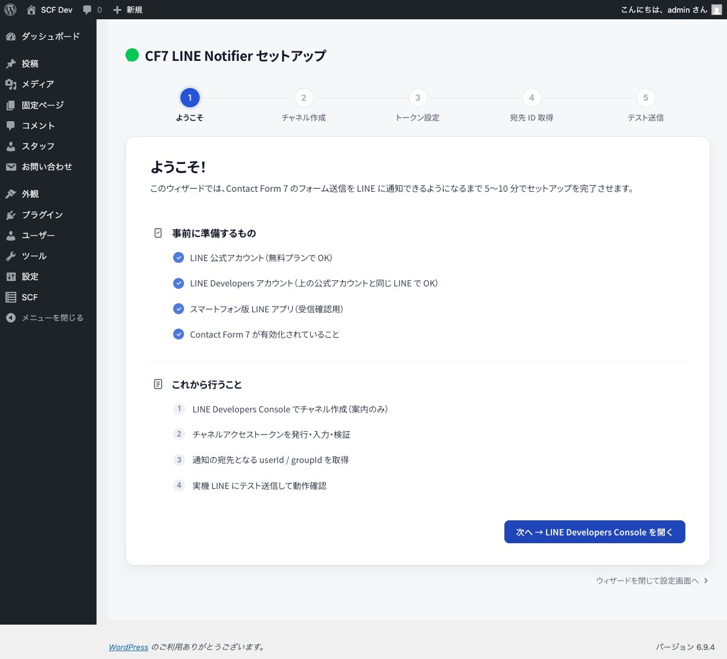
Task: Click バージョン 6.9.4 footer text
Action: pos(685,647)
